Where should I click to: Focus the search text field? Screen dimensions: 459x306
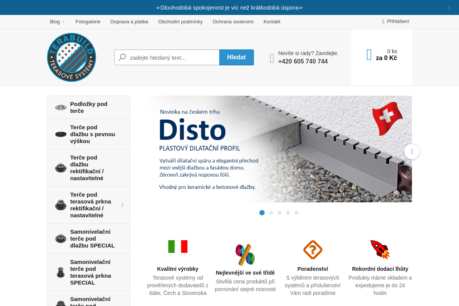tap(167, 57)
